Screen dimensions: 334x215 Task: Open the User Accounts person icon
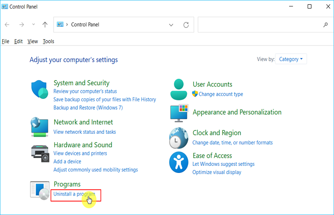tap(179, 89)
